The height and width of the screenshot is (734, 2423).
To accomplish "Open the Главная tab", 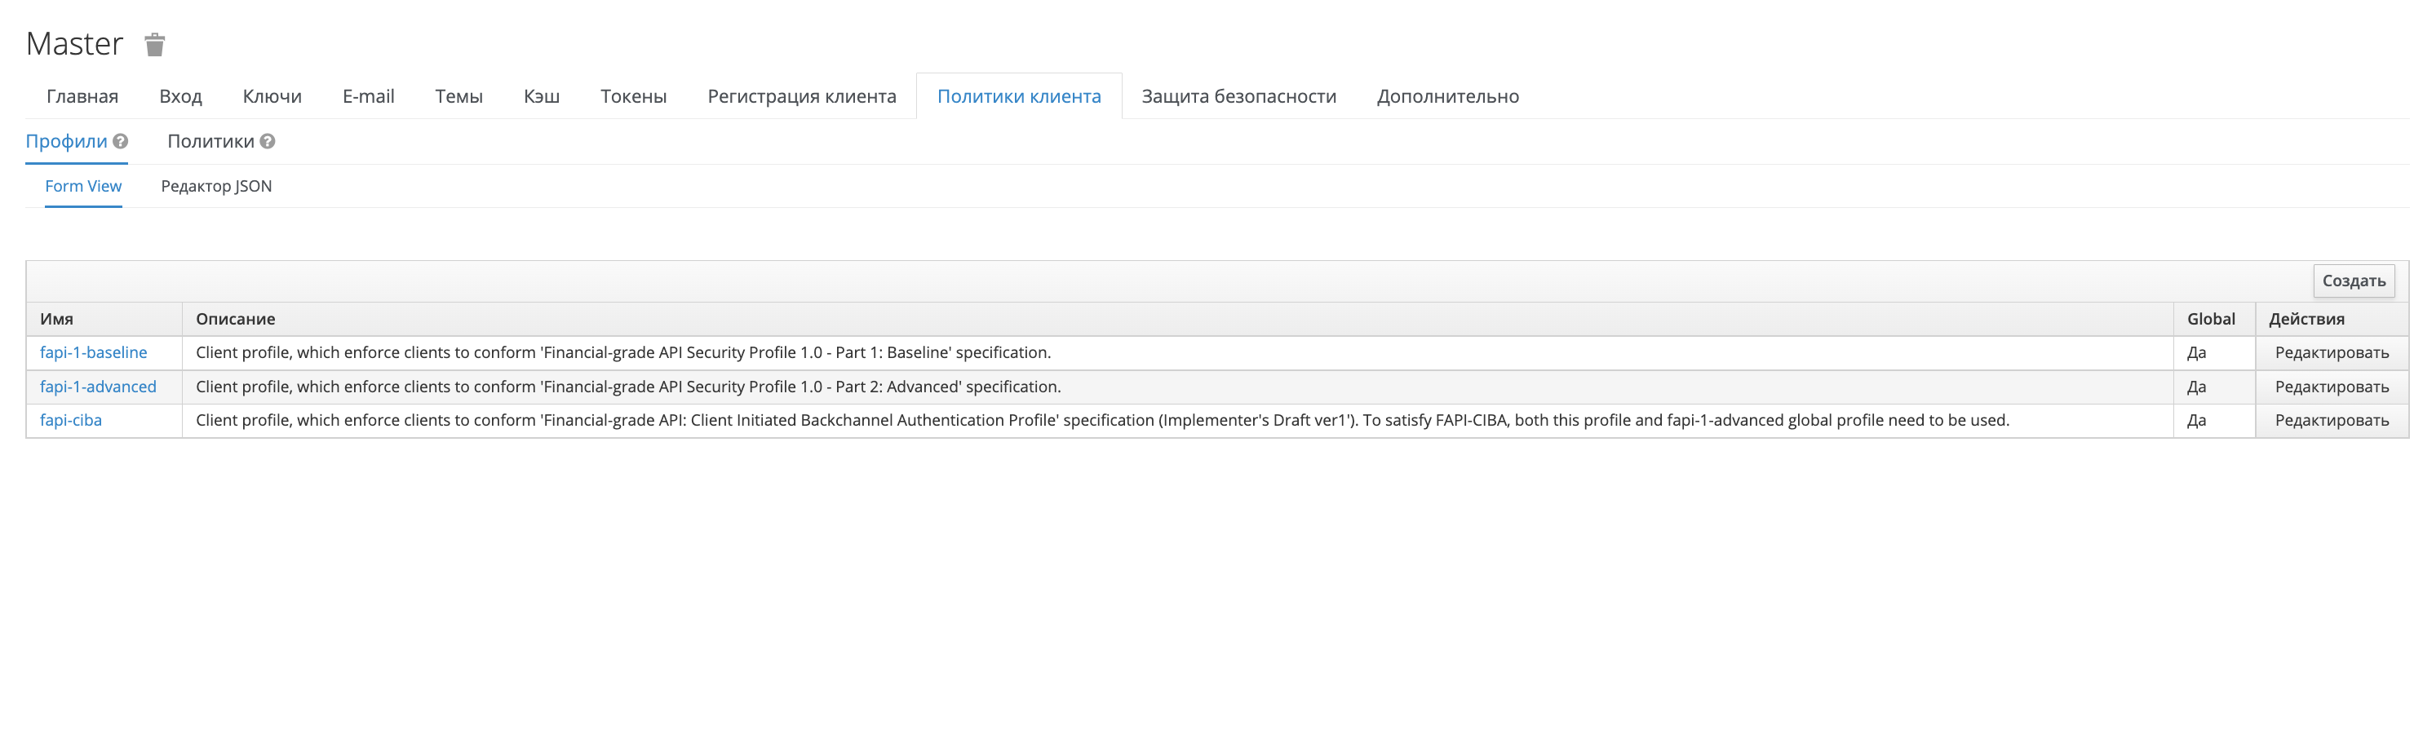I will 82,96.
